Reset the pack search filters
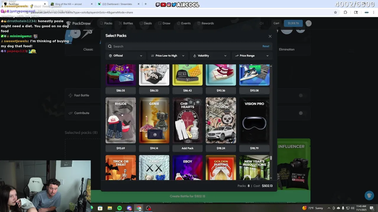Viewport: 378px width, 212px height. [266, 46]
